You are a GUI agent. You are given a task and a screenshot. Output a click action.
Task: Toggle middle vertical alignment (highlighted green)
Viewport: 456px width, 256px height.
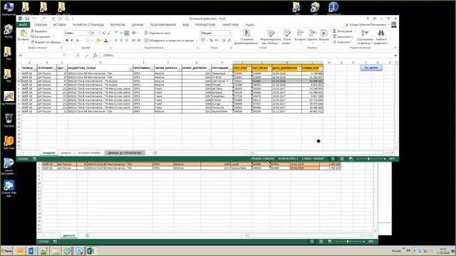click(x=127, y=33)
